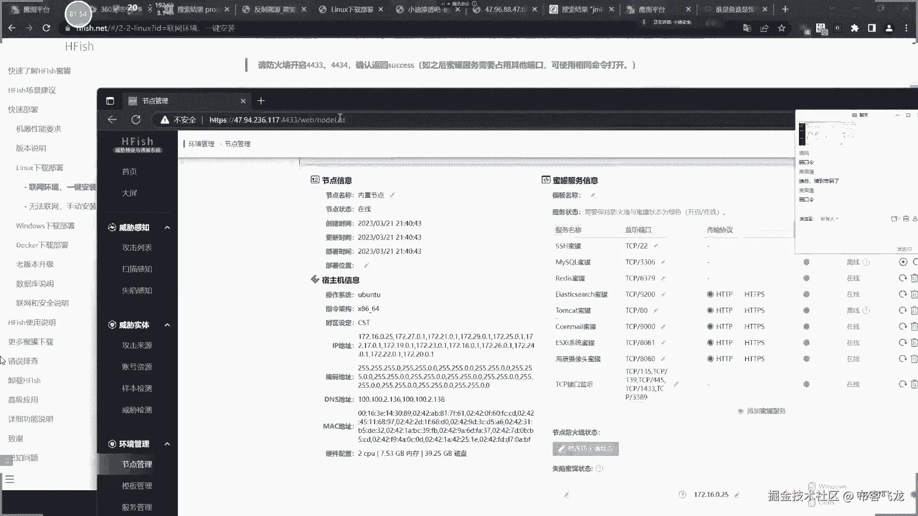
Task: Open 攻击列表 in the HFish sidebar
Action: (x=137, y=247)
